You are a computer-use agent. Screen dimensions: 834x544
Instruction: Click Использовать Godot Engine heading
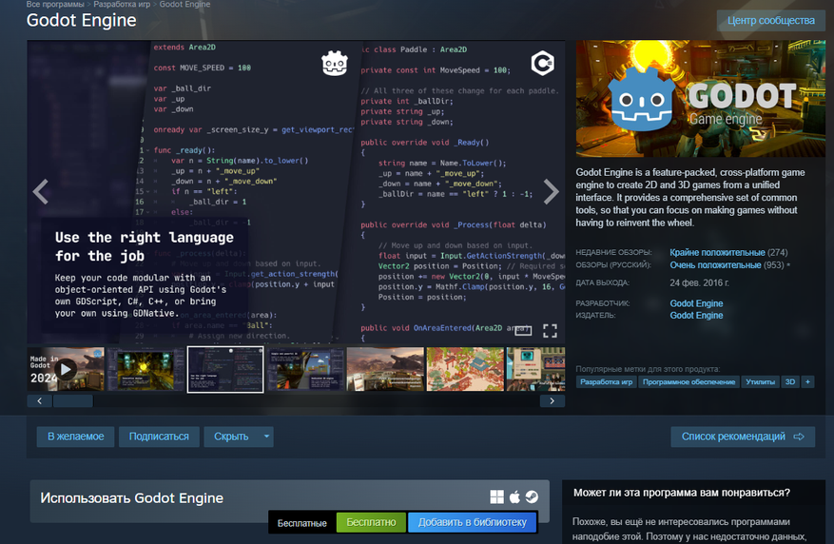[x=132, y=498]
